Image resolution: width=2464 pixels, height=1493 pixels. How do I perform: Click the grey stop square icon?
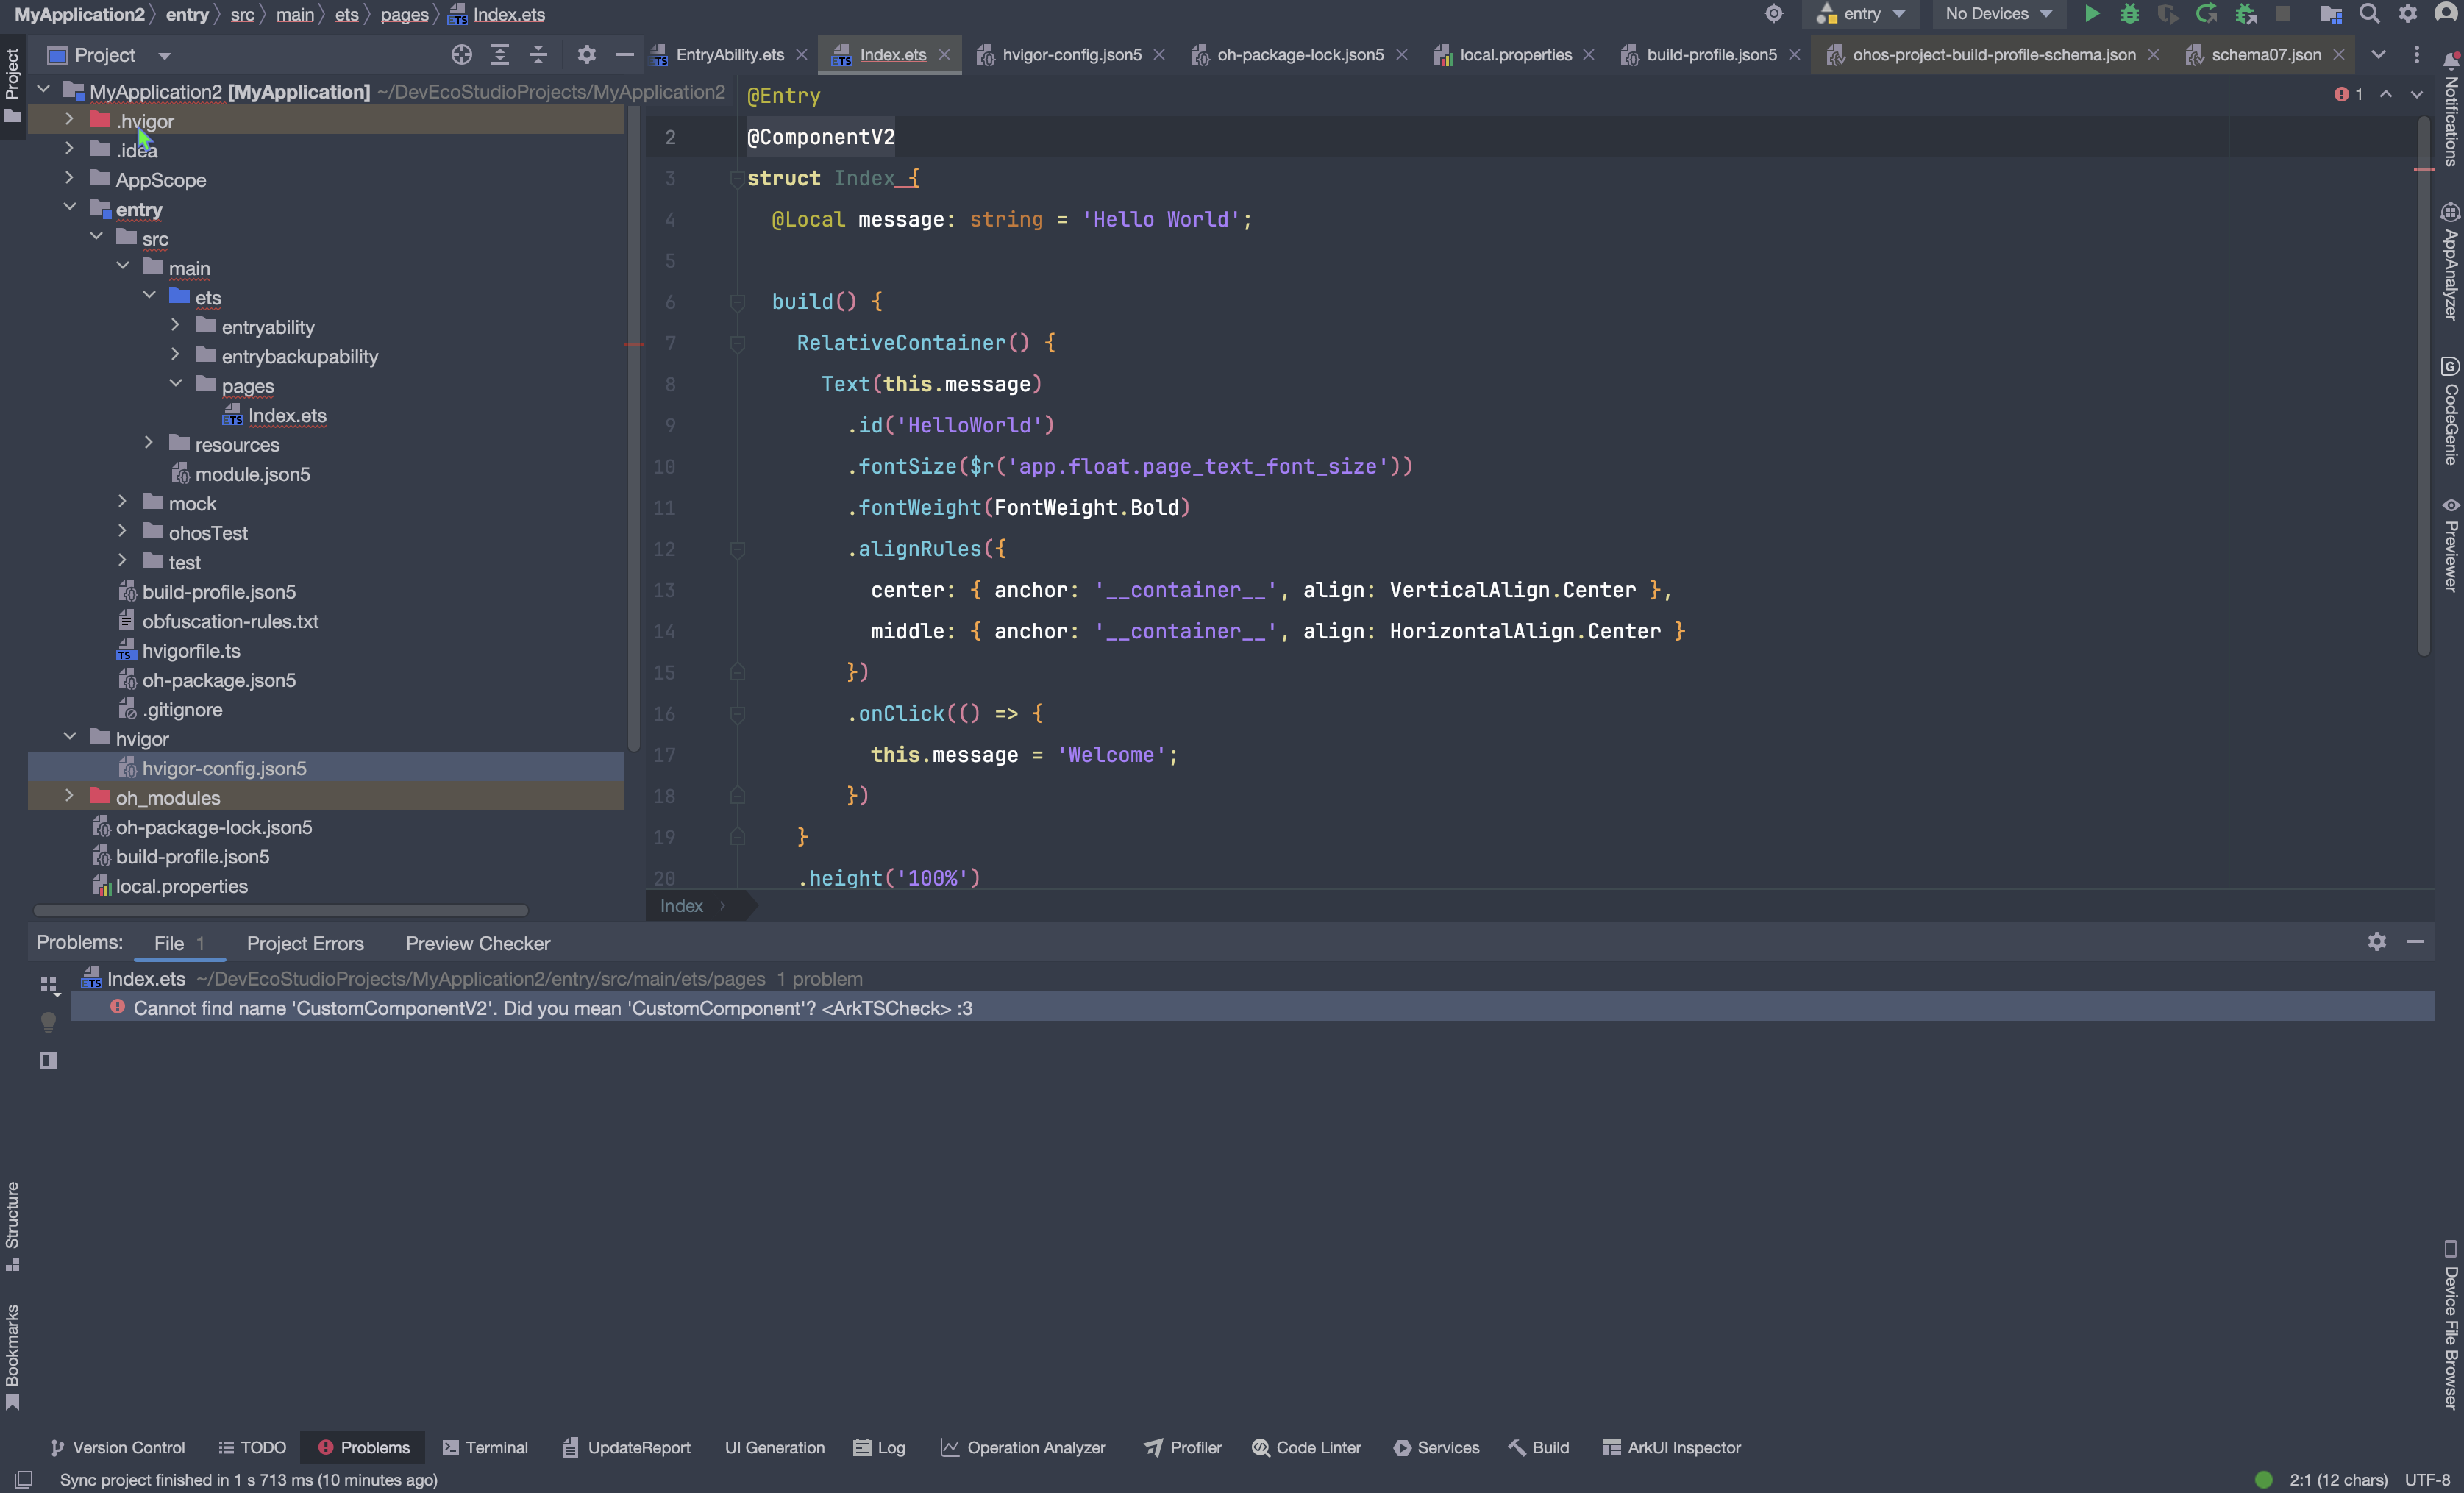pos(2283,14)
